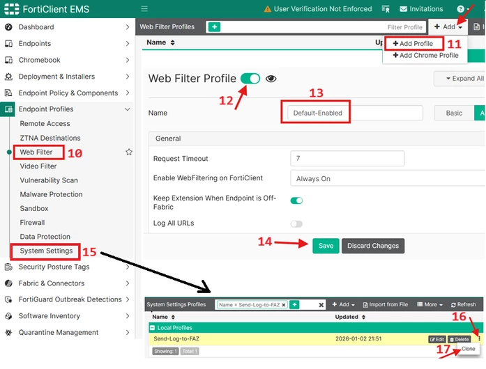The width and height of the screenshot is (486, 369).
Task: Switch to the Basic view tab
Action: pos(454,113)
